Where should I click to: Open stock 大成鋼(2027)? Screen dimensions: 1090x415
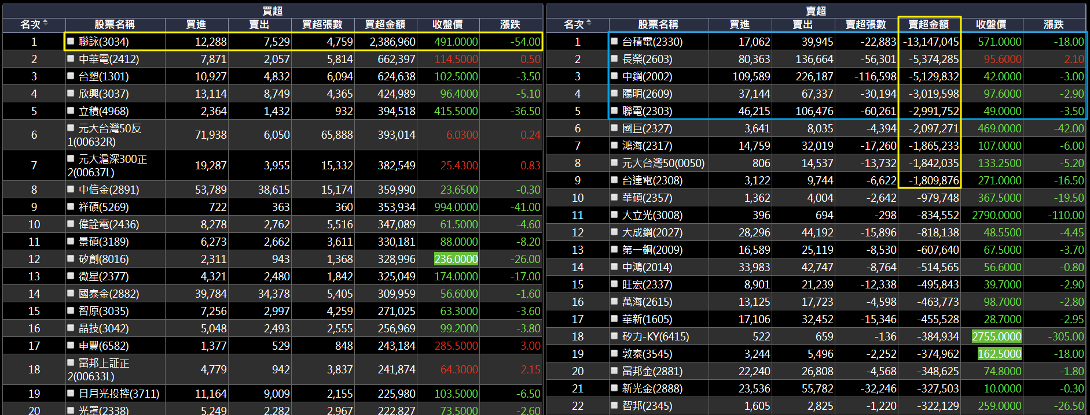pyautogui.click(x=652, y=232)
